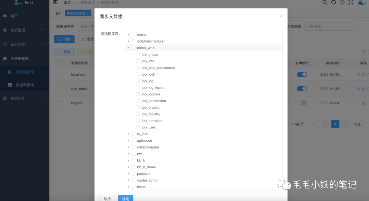Click the view icon in localhost row
Viewport: 369px width, 201px height.
point(359,75)
